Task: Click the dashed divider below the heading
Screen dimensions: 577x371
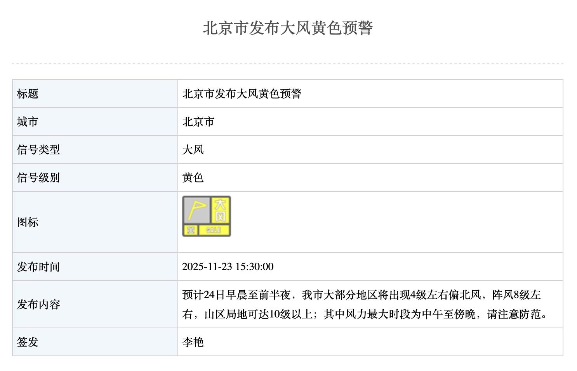Action: click(x=288, y=63)
